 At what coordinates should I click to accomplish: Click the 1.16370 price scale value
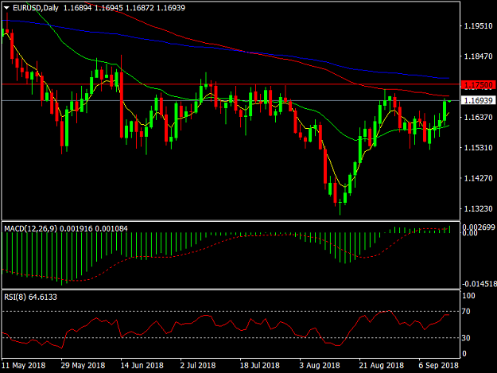click(478, 117)
